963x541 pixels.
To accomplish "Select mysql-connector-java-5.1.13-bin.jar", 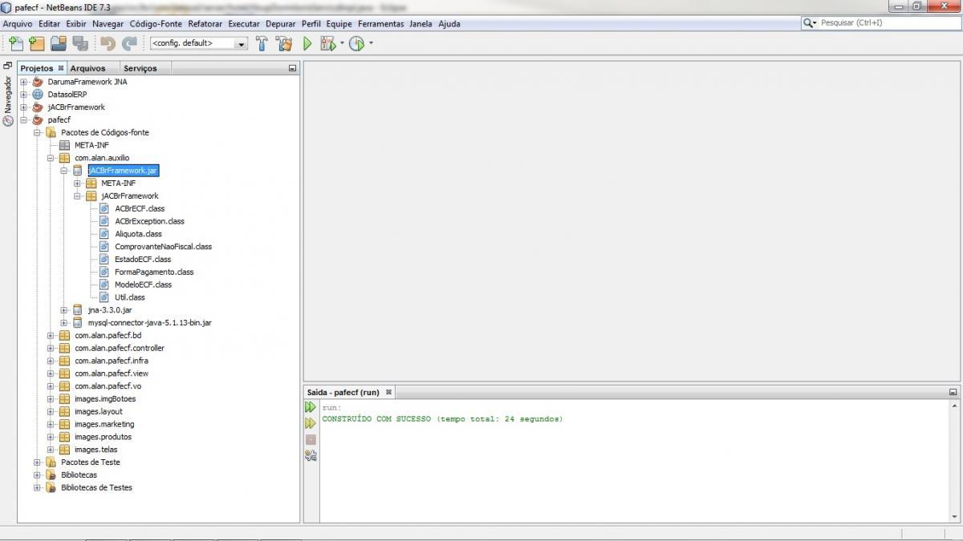I will point(149,323).
